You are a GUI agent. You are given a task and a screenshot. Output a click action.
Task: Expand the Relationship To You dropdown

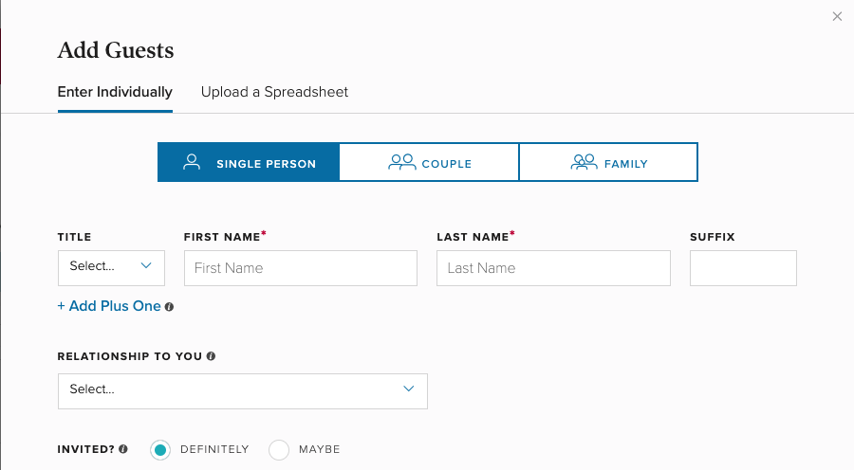[243, 389]
